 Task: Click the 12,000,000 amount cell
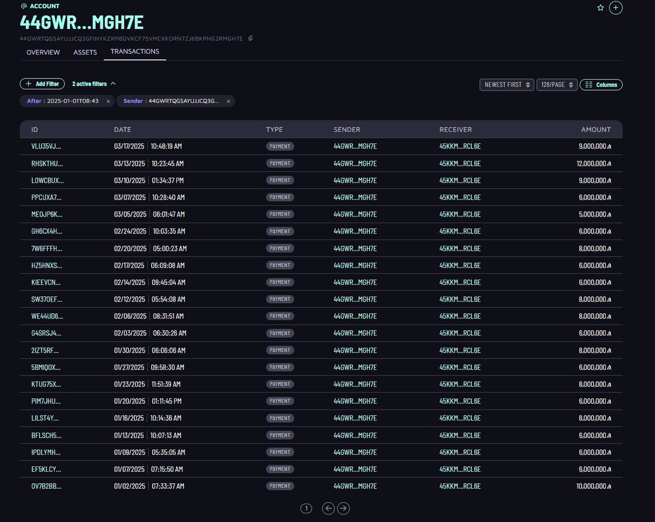pos(594,163)
